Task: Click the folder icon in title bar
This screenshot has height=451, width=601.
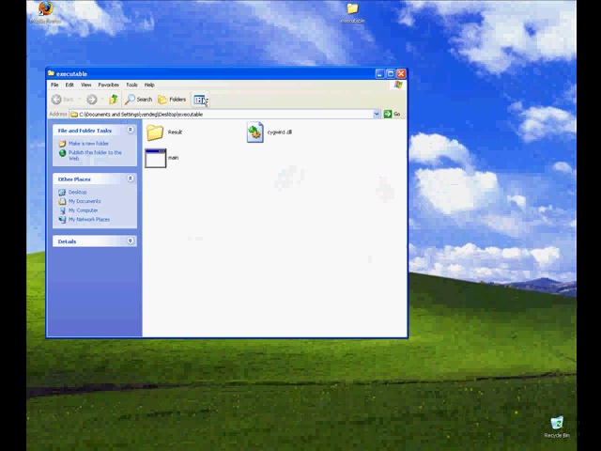Action: click(51, 73)
